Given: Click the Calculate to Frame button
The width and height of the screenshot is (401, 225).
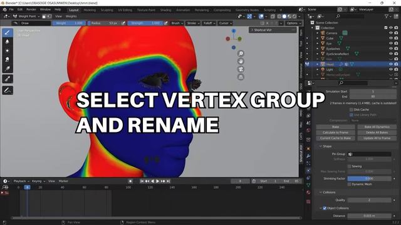Looking at the screenshot, I should [x=336, y=132].
